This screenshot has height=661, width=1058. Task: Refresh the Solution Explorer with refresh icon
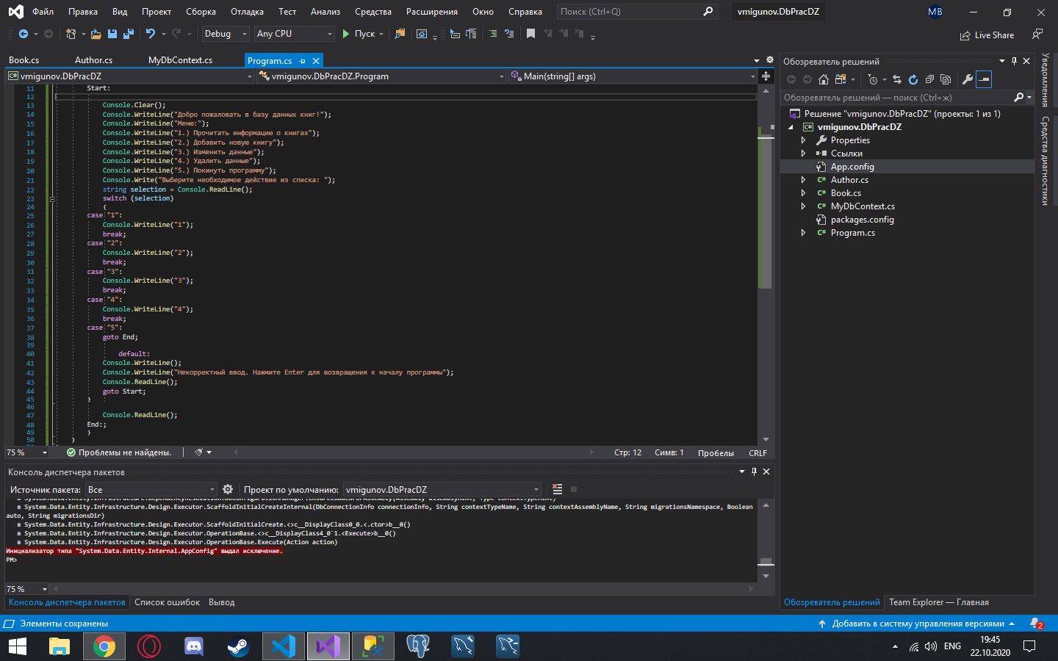tap(913, 79)
